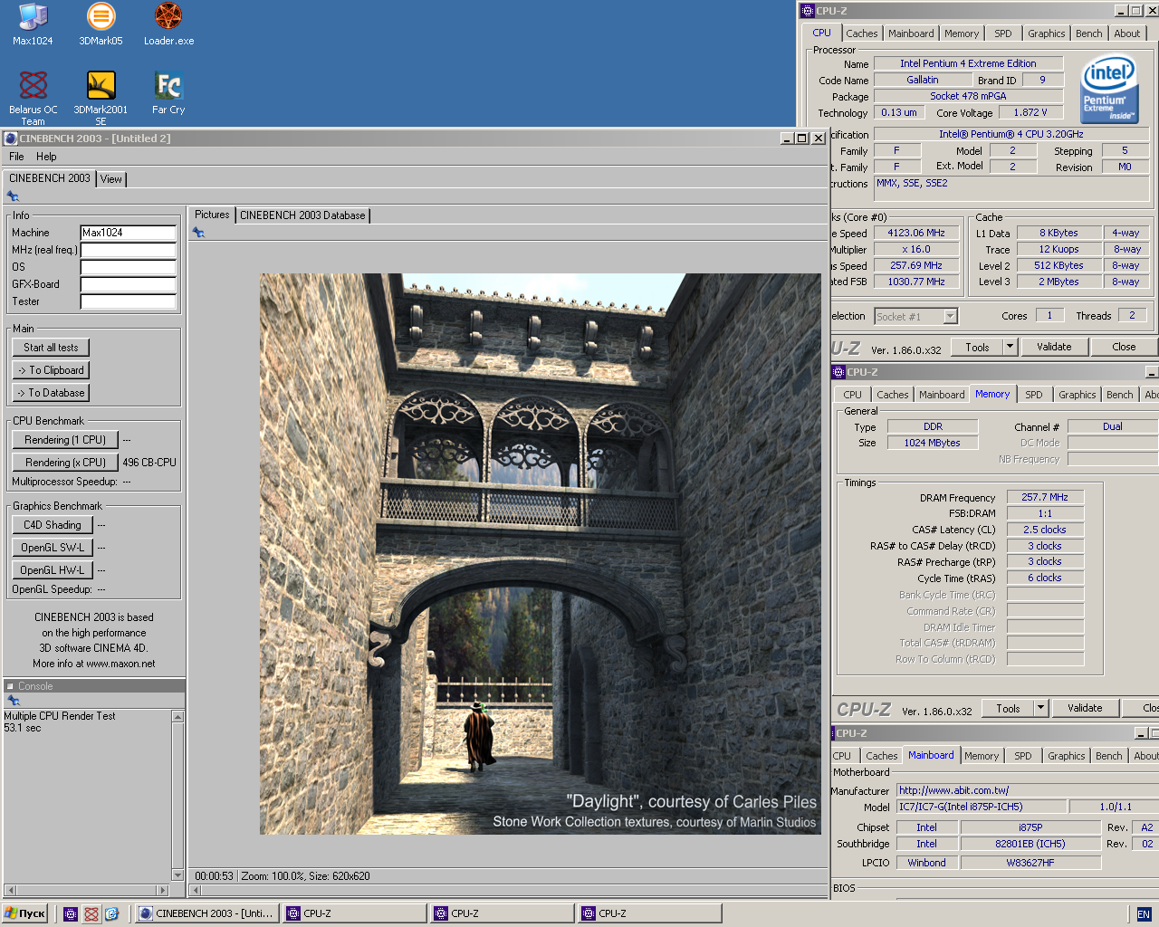Click the small square icon beside Console header
The height and width of the screenshot is (927, 1159).
click(10, 686)
